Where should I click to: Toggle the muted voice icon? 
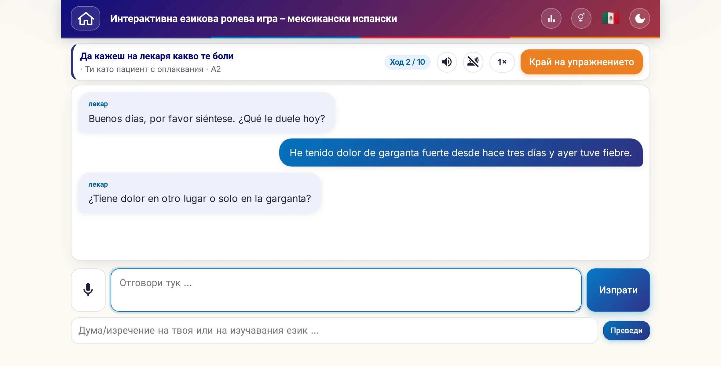[473, 62]
